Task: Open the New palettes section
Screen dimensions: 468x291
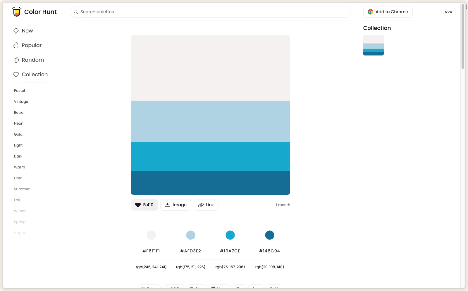Action: tap(27, 31)
